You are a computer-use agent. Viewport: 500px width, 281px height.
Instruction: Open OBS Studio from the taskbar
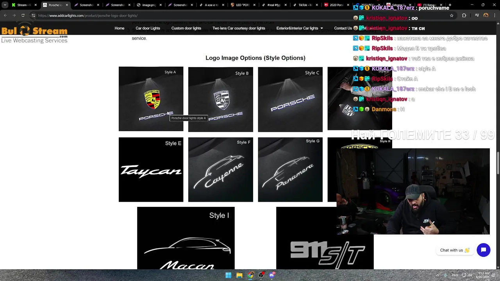(261, 275)
